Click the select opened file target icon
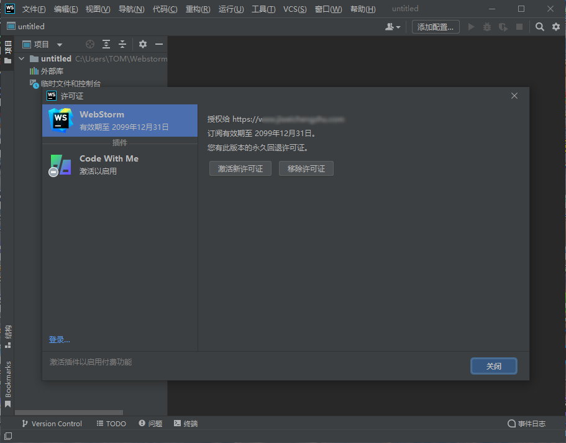566x443 pixels. click(x=90, y=44)
